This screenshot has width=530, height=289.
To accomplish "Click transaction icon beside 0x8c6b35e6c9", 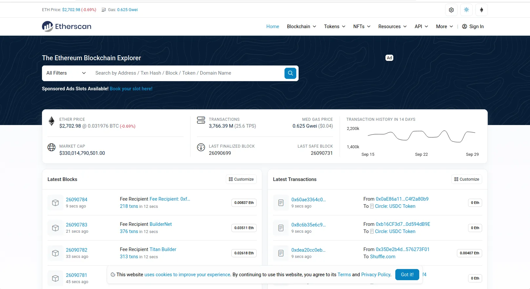I will 281,228.
